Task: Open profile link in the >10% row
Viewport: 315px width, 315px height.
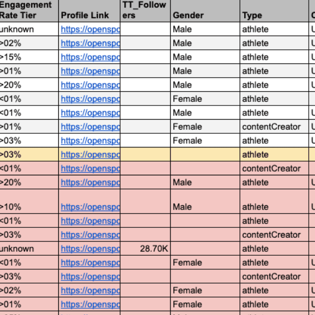Action: click(x=90, y=207)
